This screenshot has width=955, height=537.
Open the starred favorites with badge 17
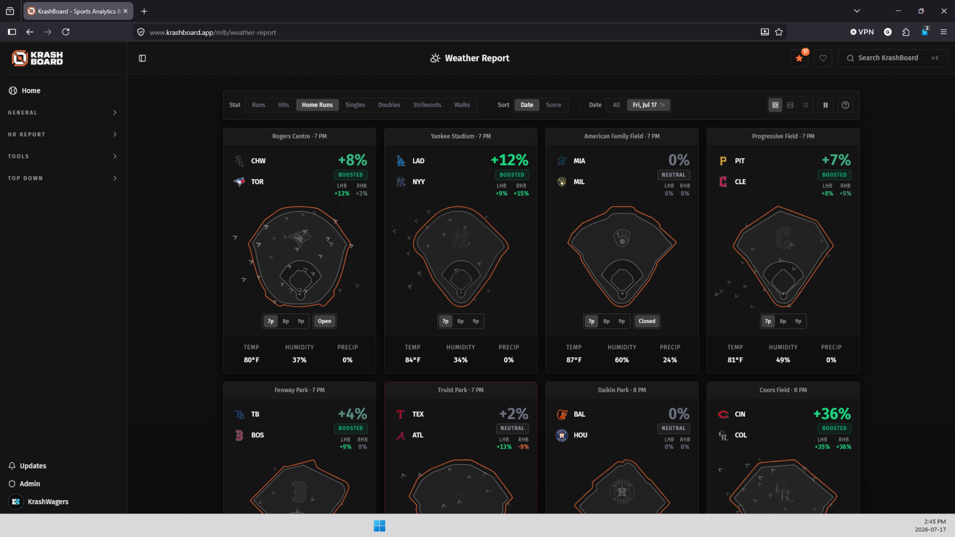[799, 58]
